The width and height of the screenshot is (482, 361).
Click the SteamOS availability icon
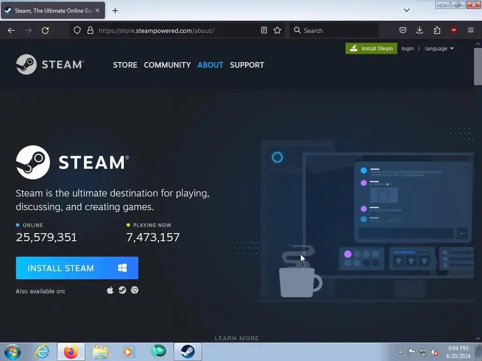pyautogui.click(x=122, y=290)
